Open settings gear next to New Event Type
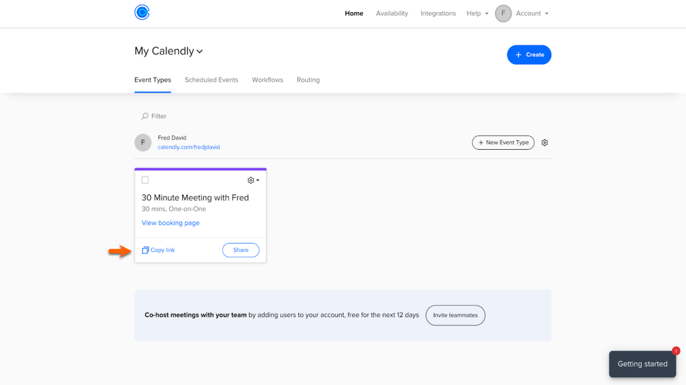This screenshot has height=385, width=686. click(544, 142)
